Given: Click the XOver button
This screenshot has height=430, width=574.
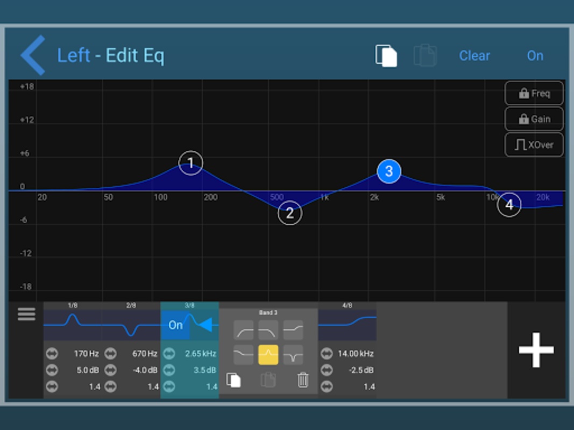Looking at the screenshot, I should click(x=534, y=145).
